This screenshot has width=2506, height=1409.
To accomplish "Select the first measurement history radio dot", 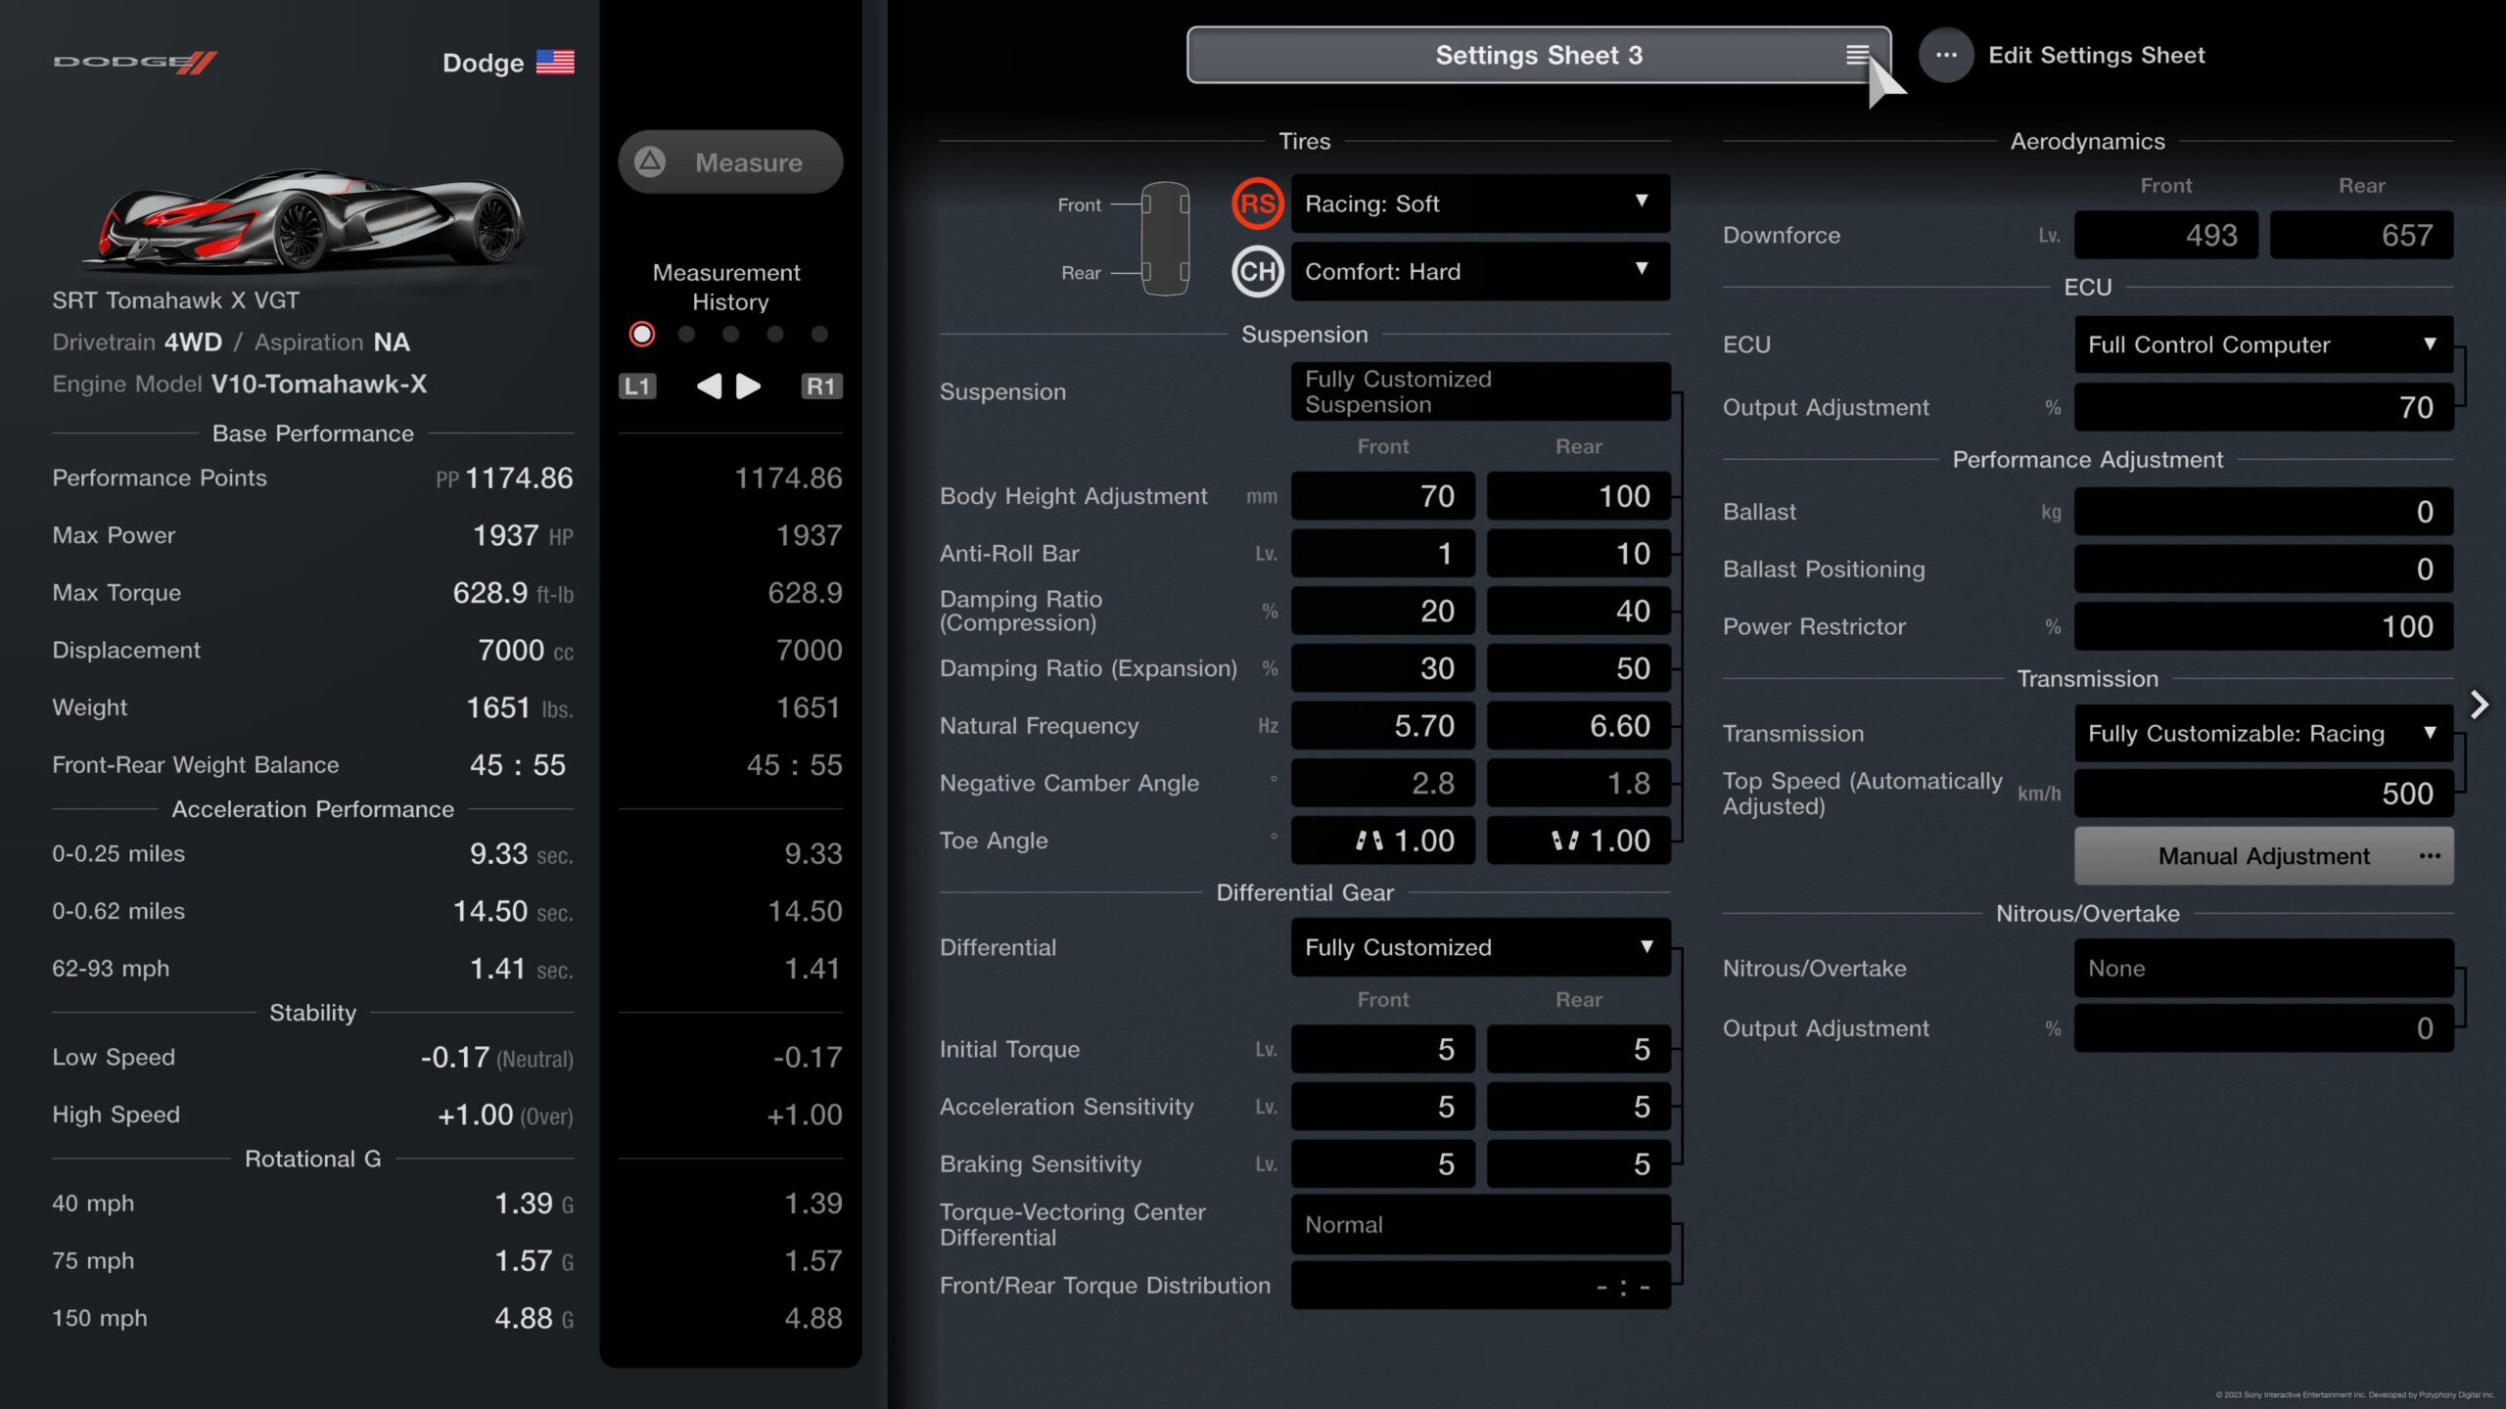I will coord(642,335).
